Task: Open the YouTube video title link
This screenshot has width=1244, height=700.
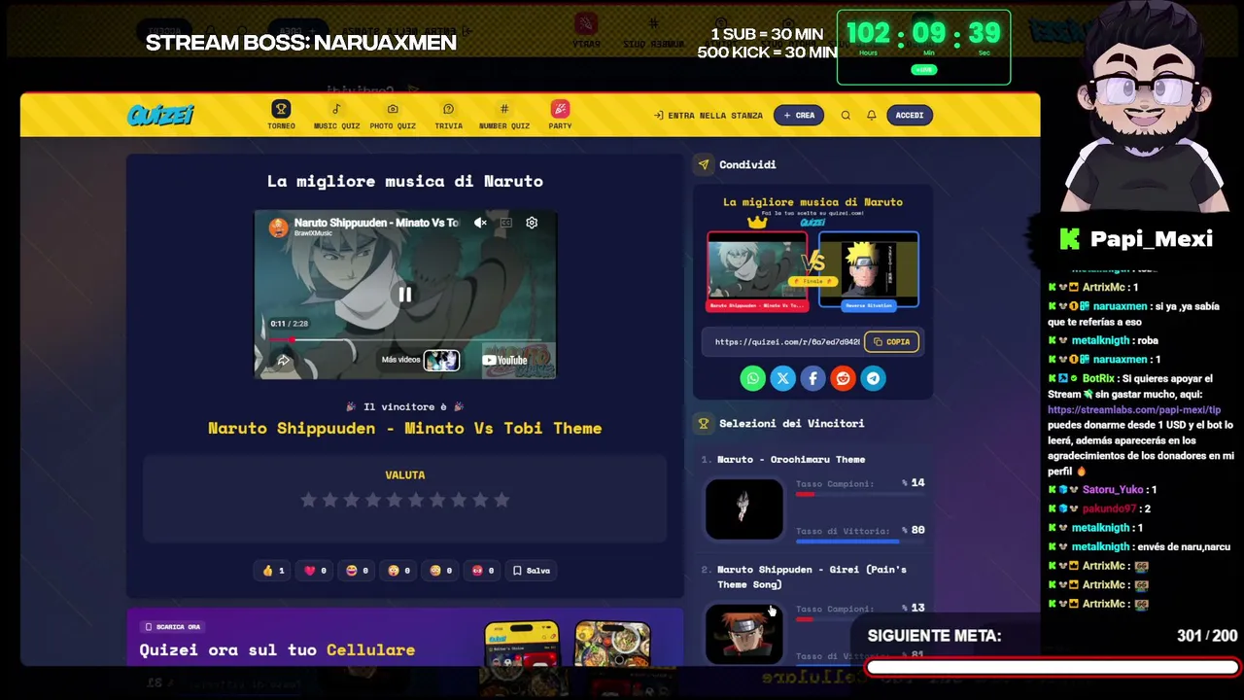Action: 376,223
